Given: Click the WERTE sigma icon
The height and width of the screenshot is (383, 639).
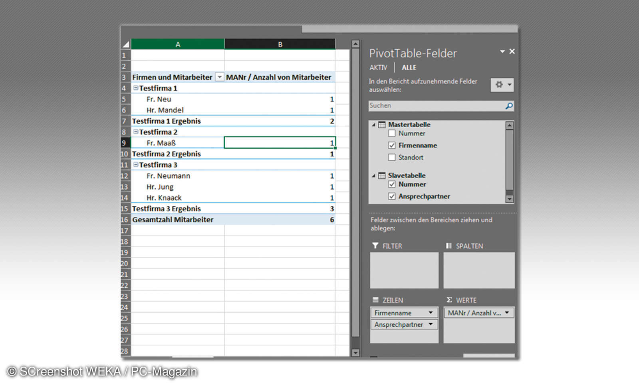Looking at the screenshot, I should coord(449,300).
